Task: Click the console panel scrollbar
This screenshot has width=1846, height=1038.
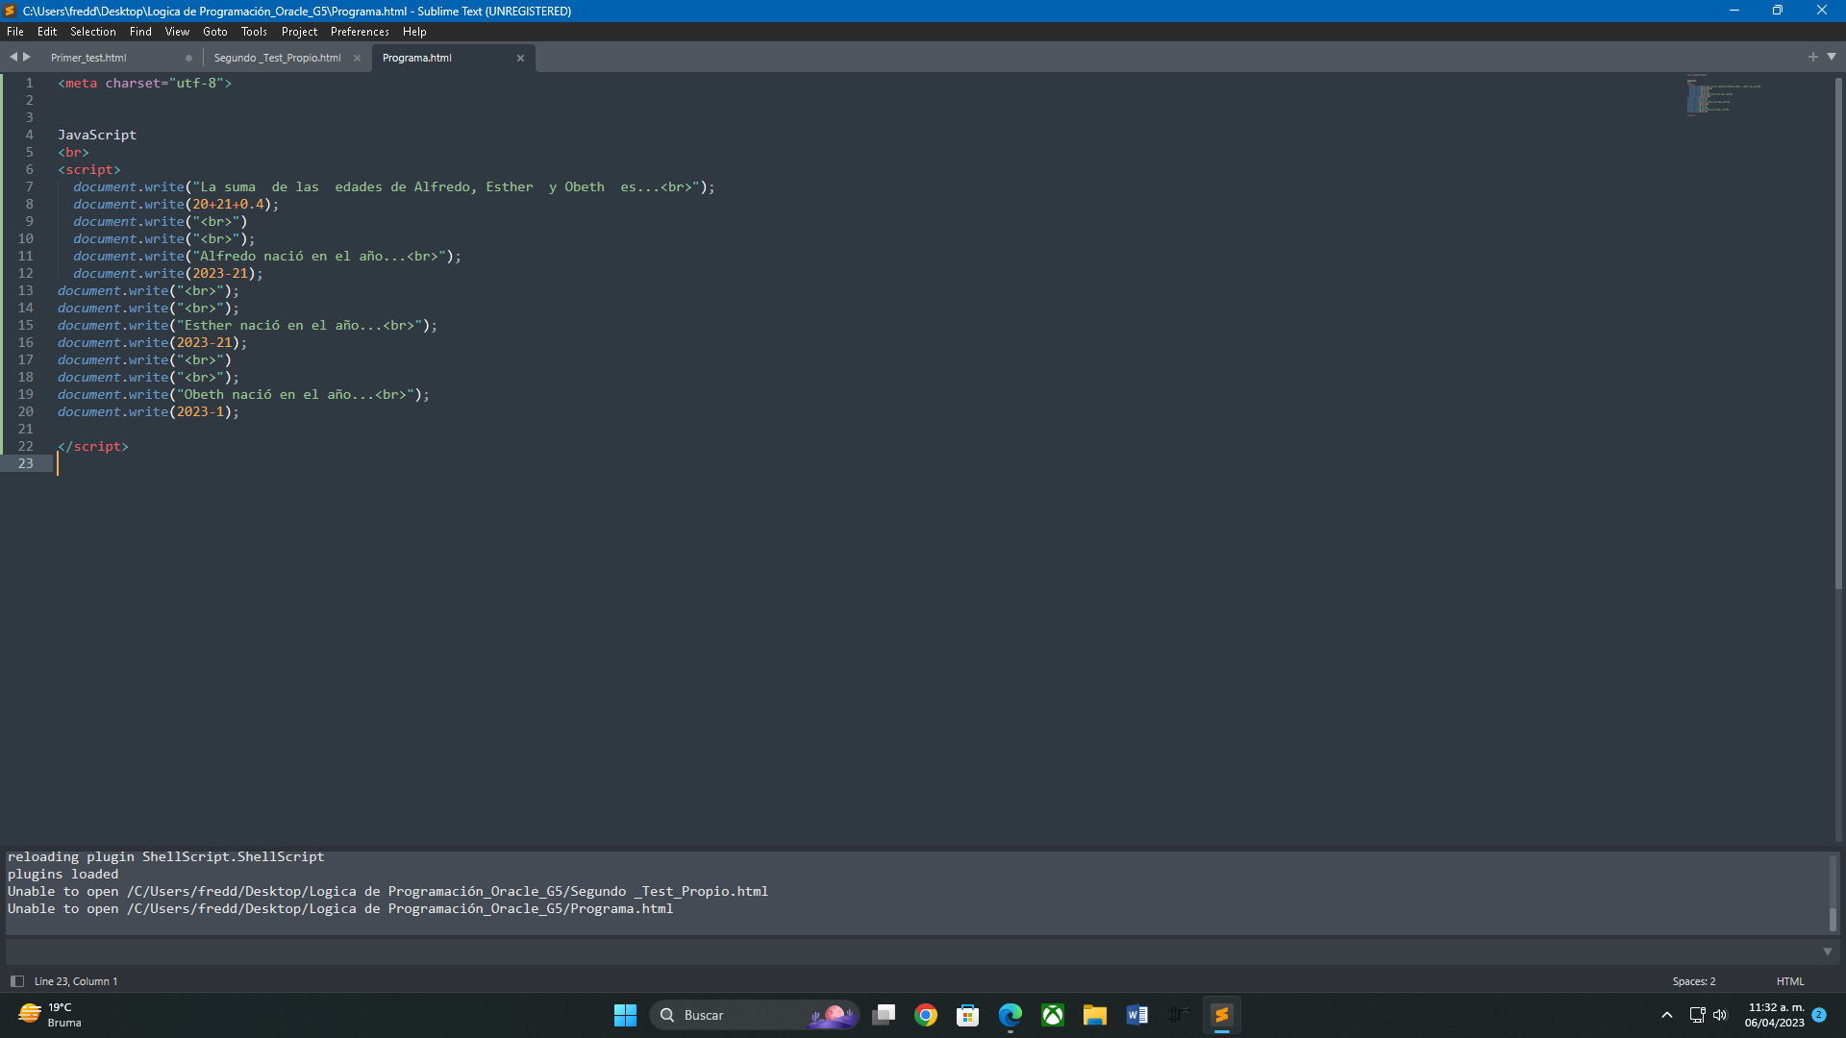Action: (x=1833, y=920)
